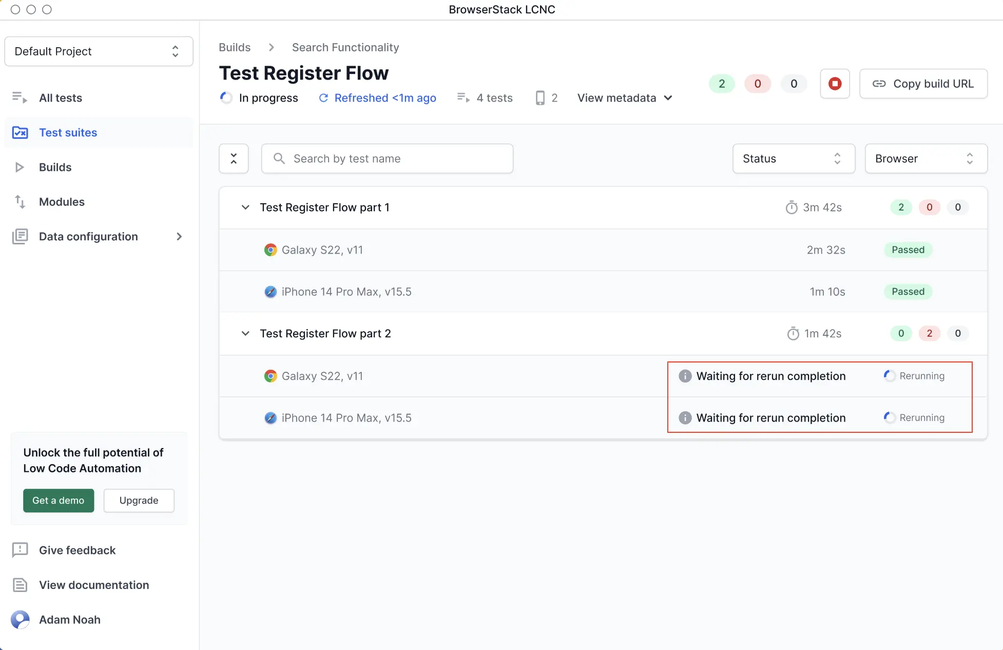Image resolution: width=1003 pixels, height=650 pixels.
Task: Open the Status filter dropdown
Action: [794, 159]
